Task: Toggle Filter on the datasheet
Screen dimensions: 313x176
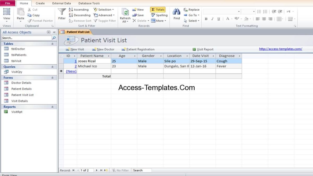Action: click(105, 21)
